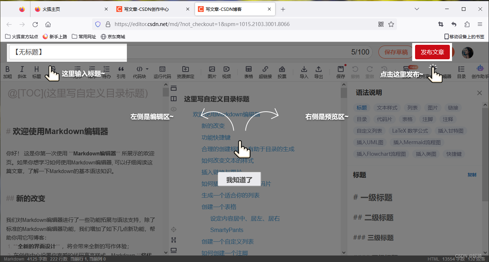The image size is (489, 262).
Task: Export the article with 导出 icon
Action: point(319,72)
